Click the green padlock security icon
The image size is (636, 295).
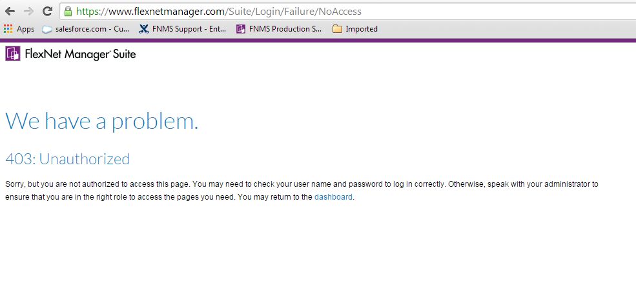(68, 11)
